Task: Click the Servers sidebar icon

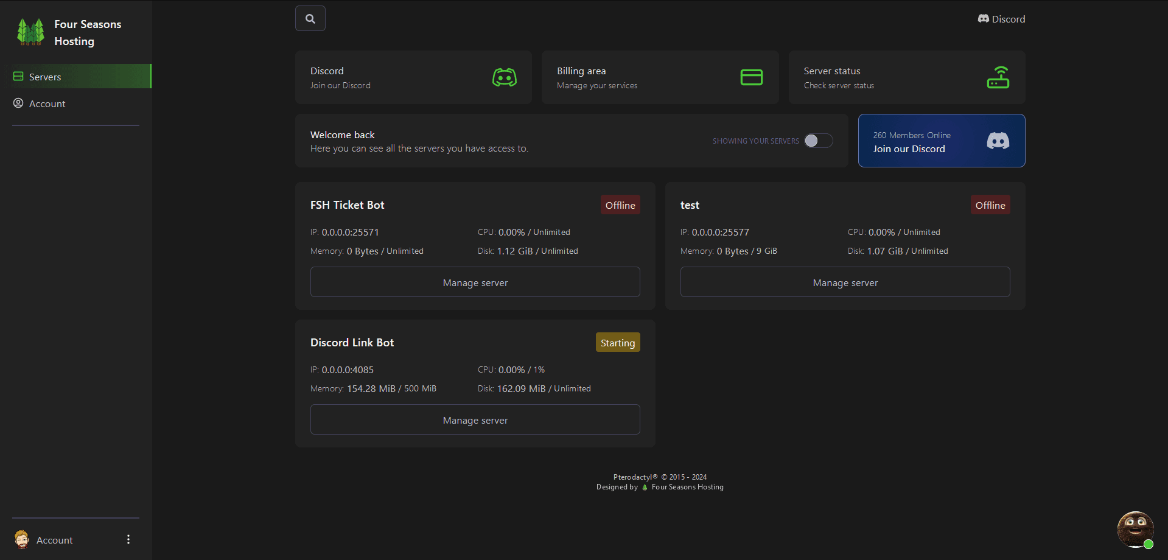Action: (18, 77)
